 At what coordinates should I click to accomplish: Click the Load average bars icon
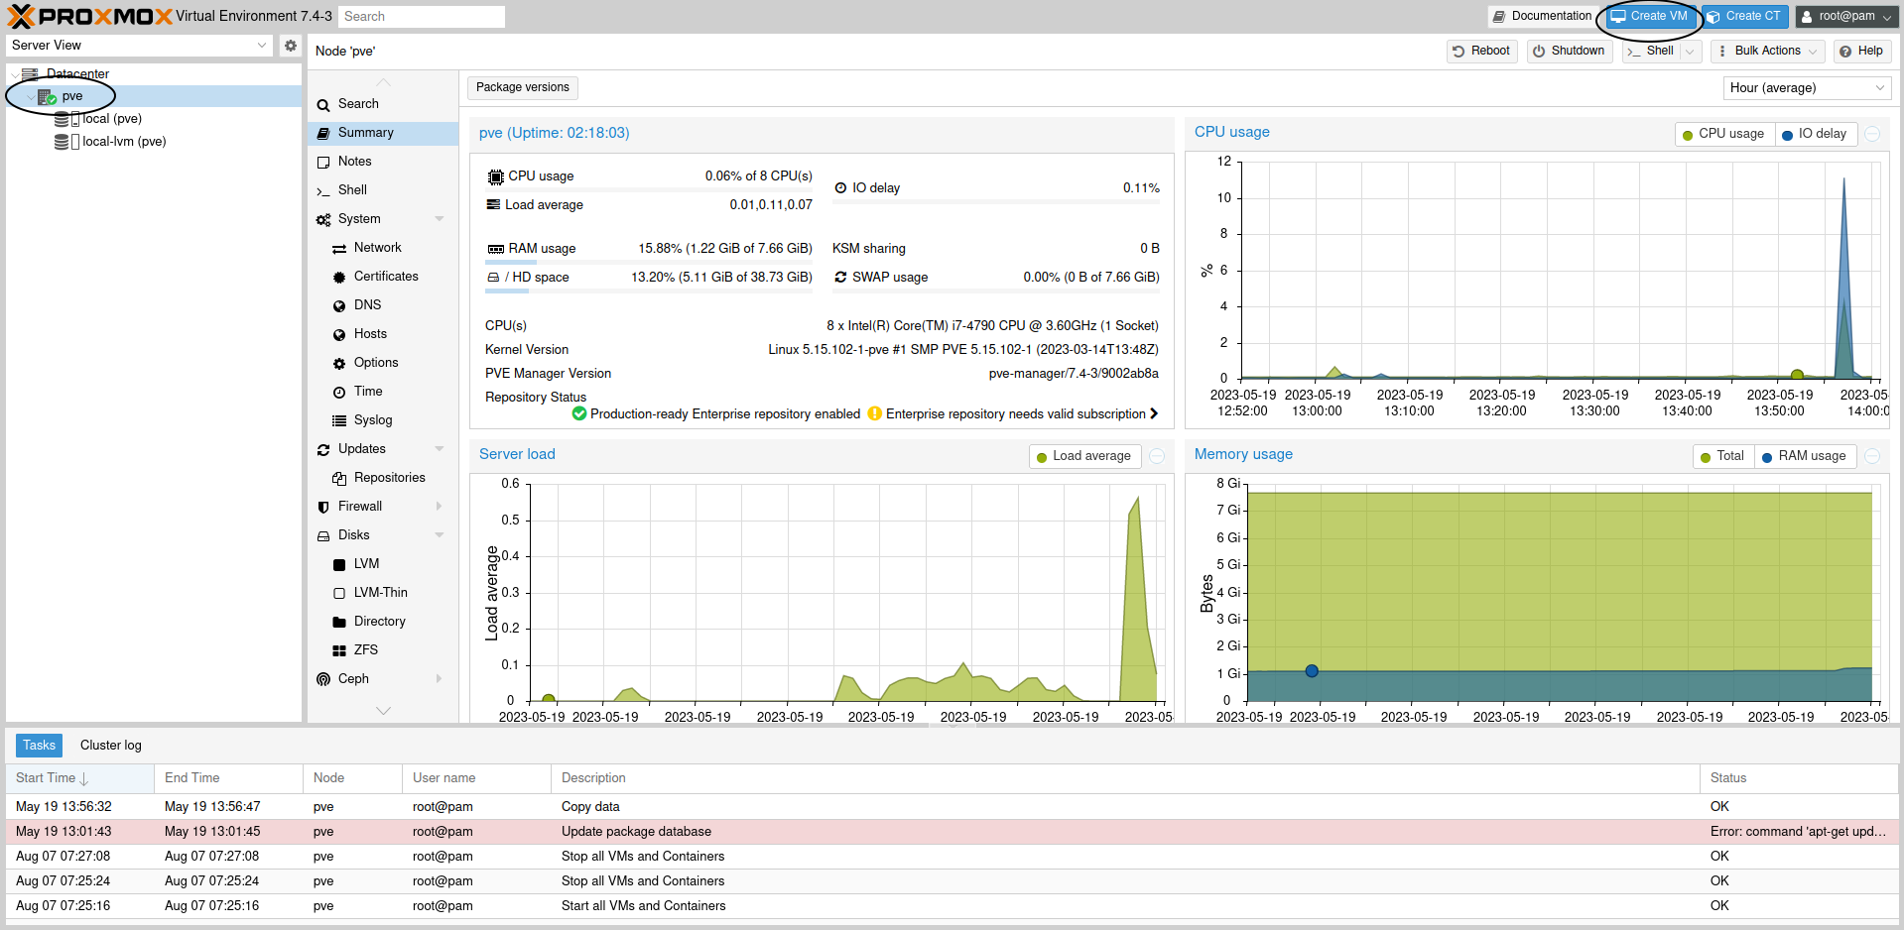tap(493, 204)
